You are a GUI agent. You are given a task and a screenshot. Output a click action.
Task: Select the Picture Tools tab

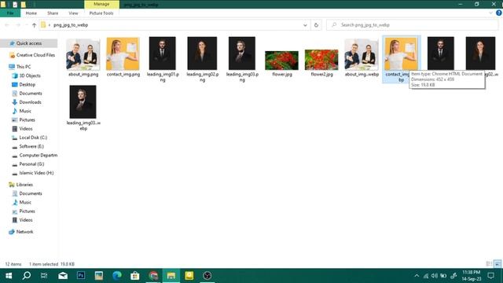[x=101, y=13]
